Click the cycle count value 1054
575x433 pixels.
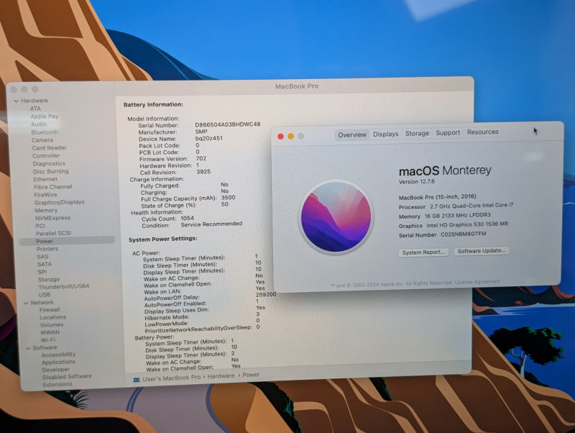(x=187, y=219)
